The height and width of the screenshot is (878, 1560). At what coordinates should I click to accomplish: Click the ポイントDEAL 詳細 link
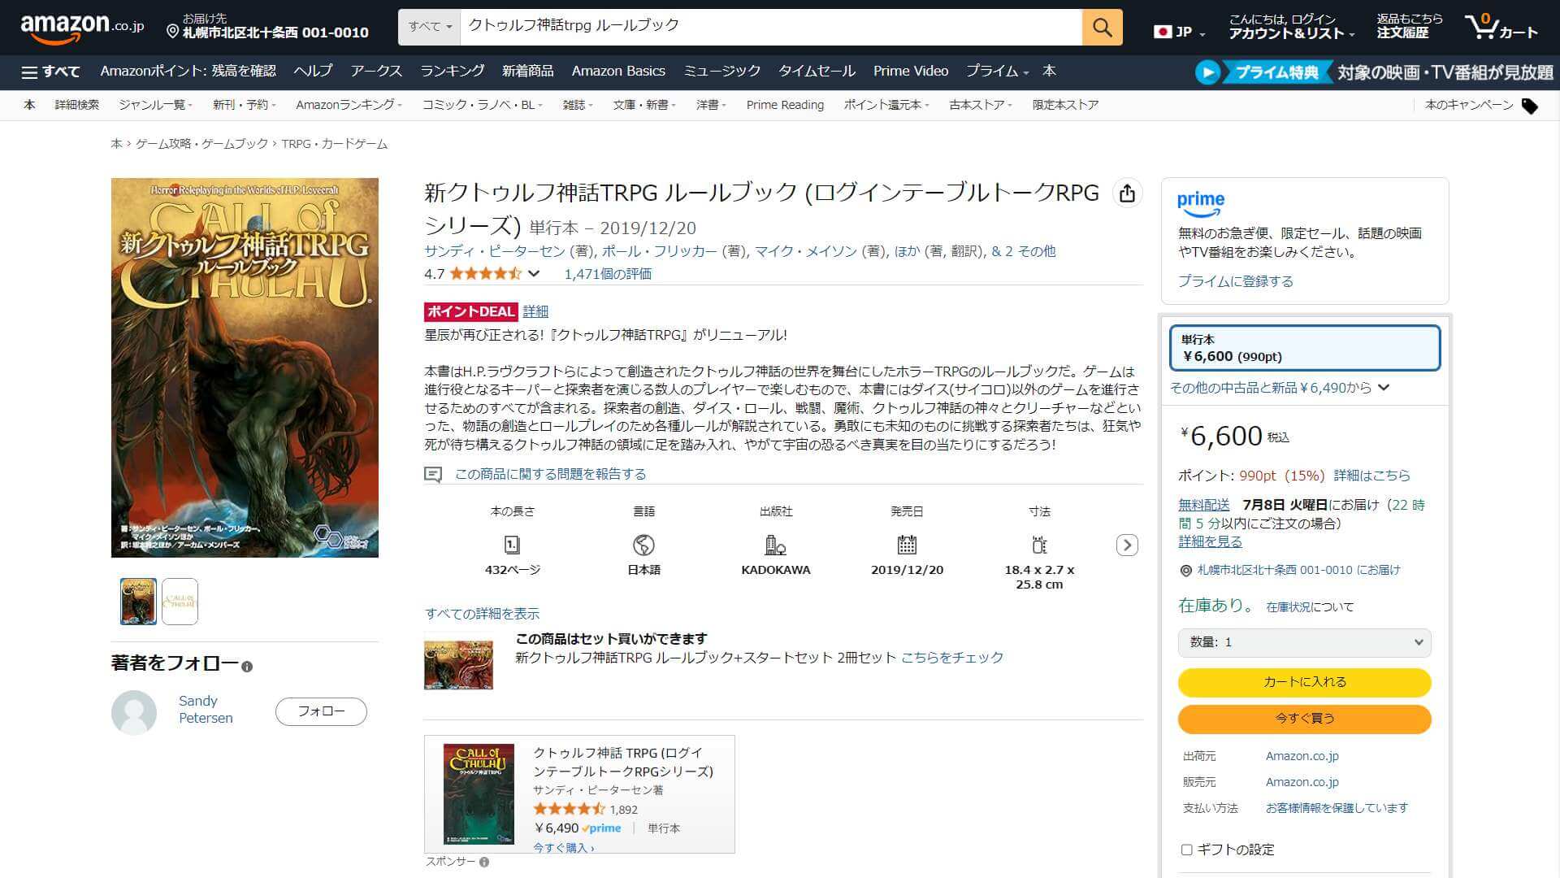(535, 311)
